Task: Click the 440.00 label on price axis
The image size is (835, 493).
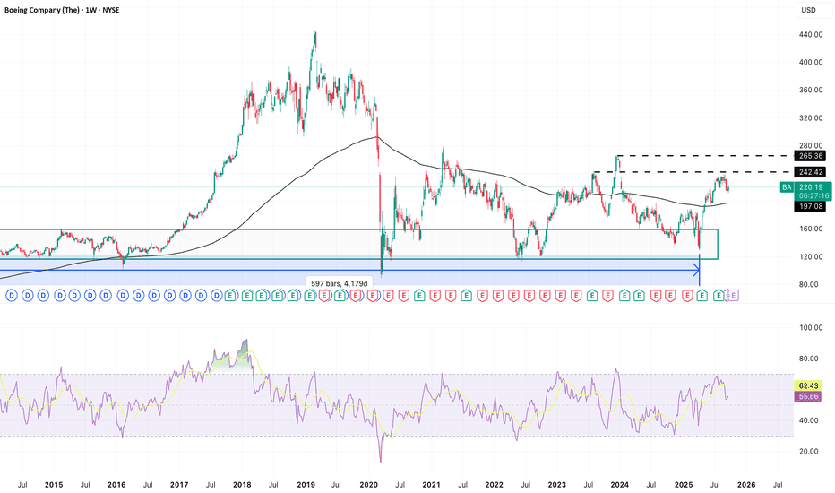Action: [x=811, y=35]
